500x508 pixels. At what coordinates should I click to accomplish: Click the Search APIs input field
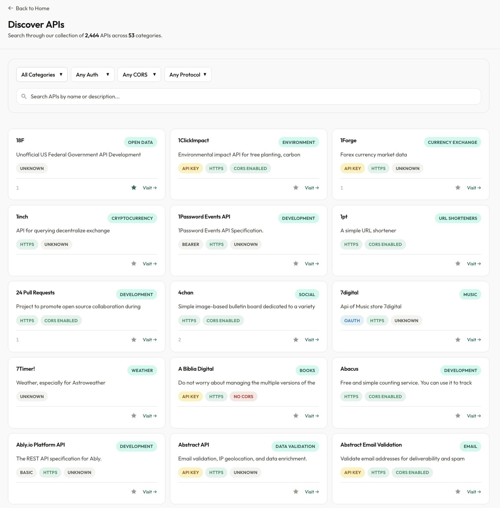pos(251,96)
